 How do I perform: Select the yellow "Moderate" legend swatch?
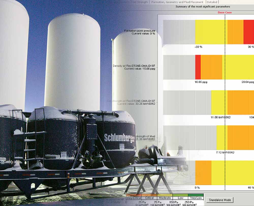pos(166,196)
